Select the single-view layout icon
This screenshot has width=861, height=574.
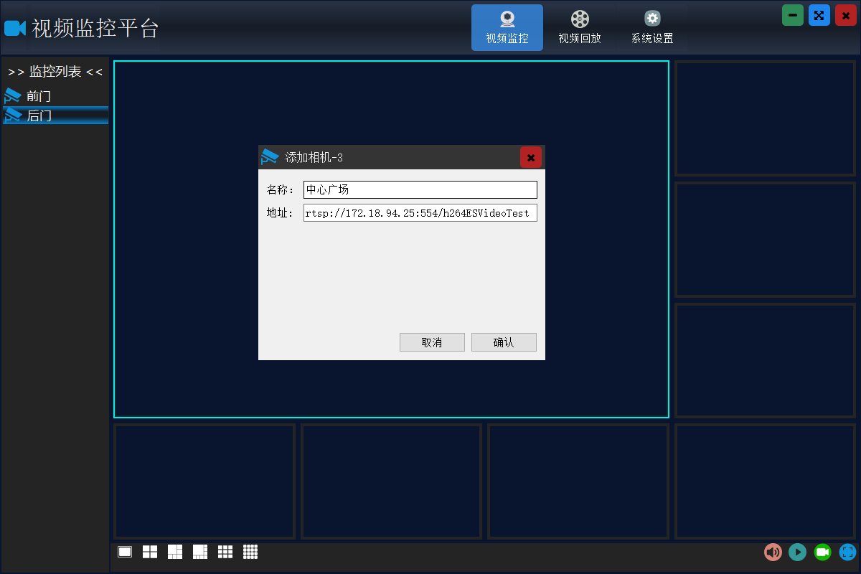(125, 552)
